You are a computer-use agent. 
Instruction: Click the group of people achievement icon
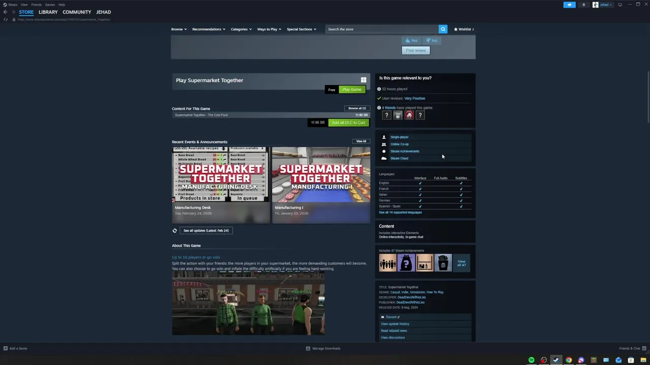pos(387,263)
